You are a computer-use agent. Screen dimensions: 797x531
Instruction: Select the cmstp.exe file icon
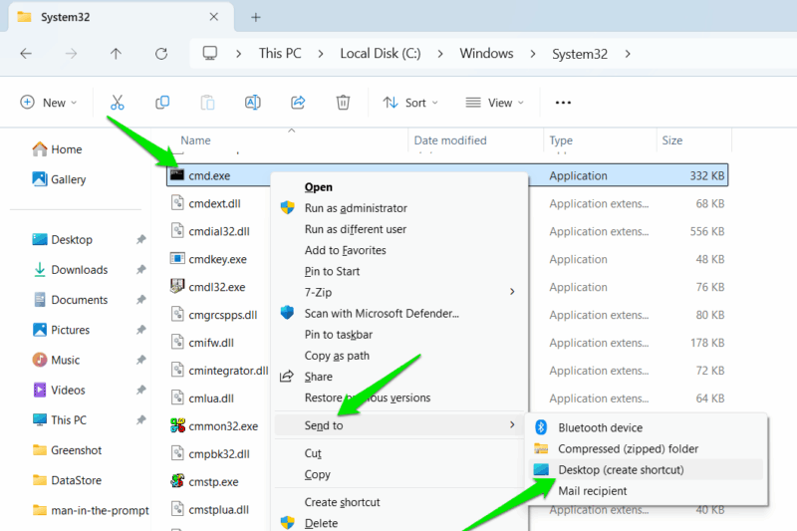click(x=177, y=481)
